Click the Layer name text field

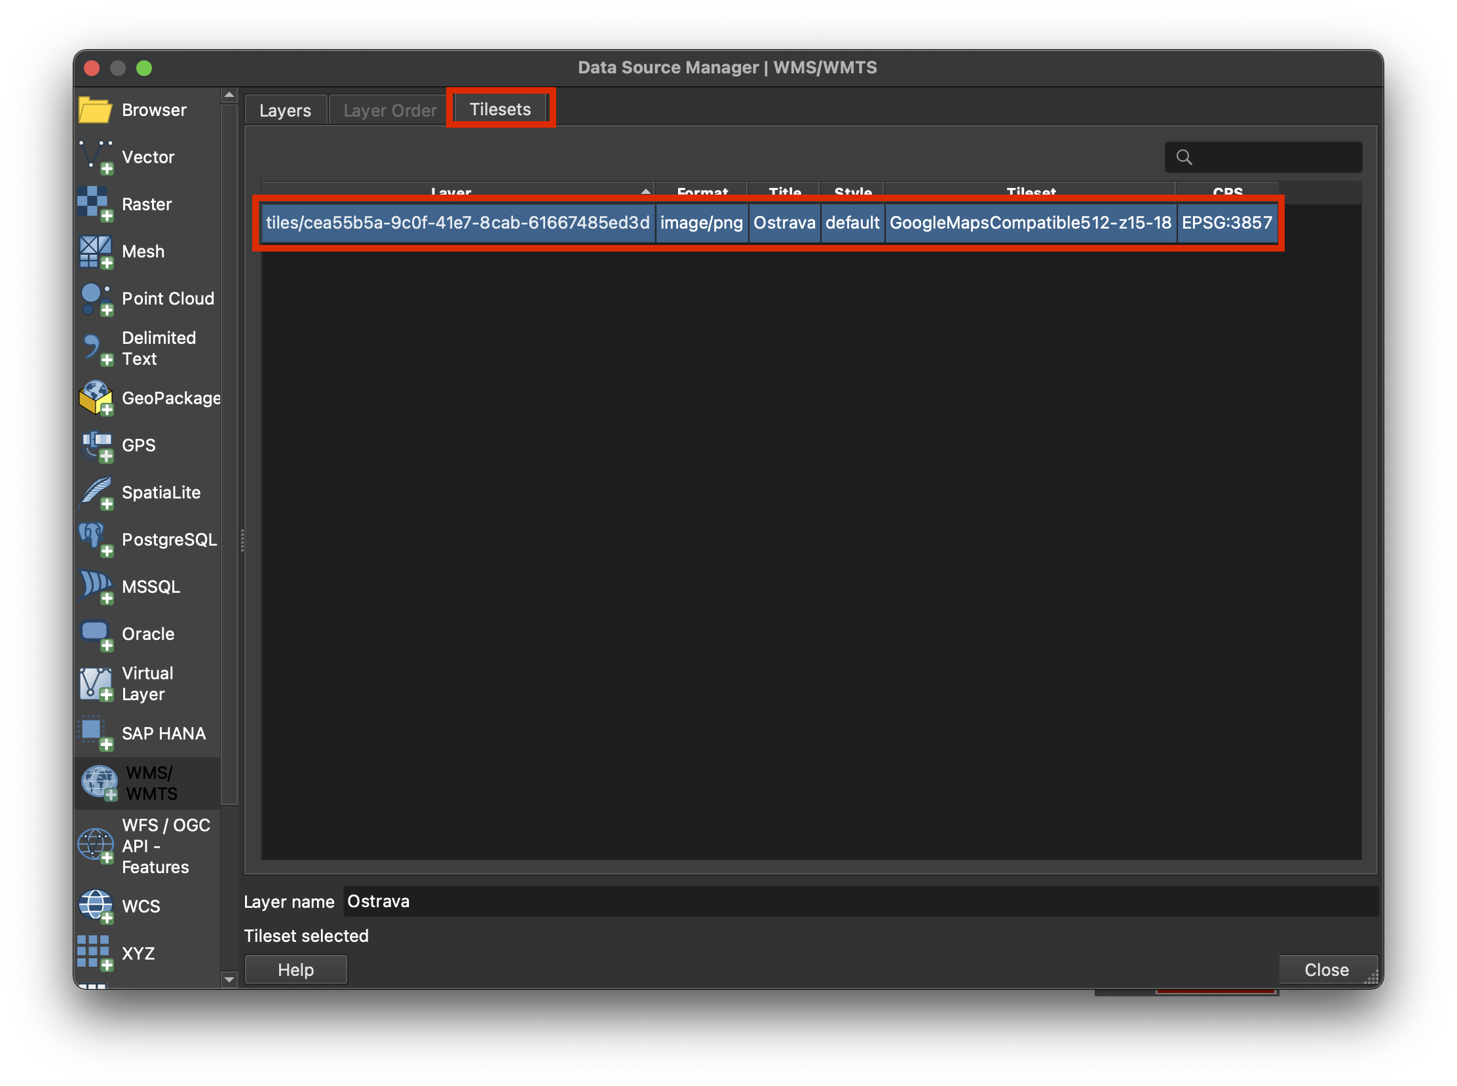click(x=855, y=901)
